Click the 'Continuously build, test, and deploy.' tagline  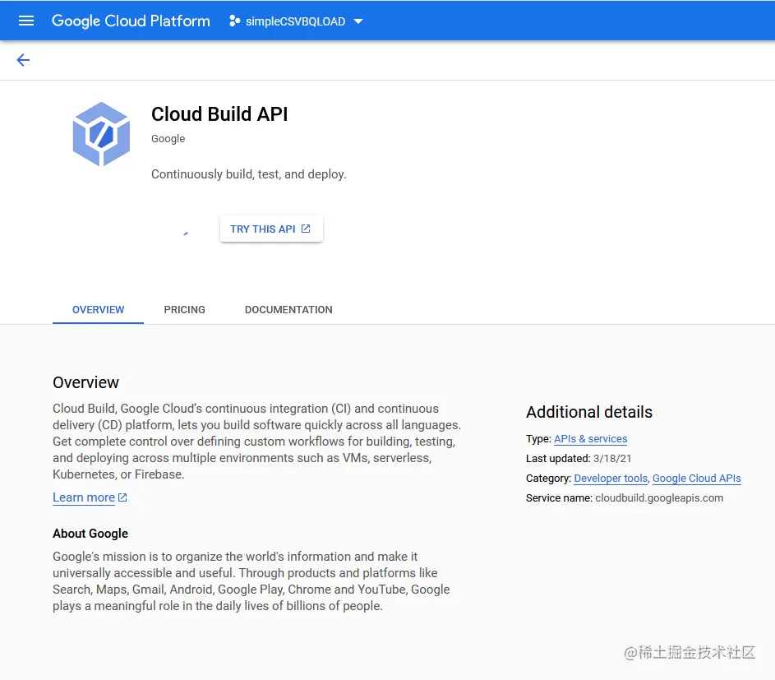[x=249, y=174]
